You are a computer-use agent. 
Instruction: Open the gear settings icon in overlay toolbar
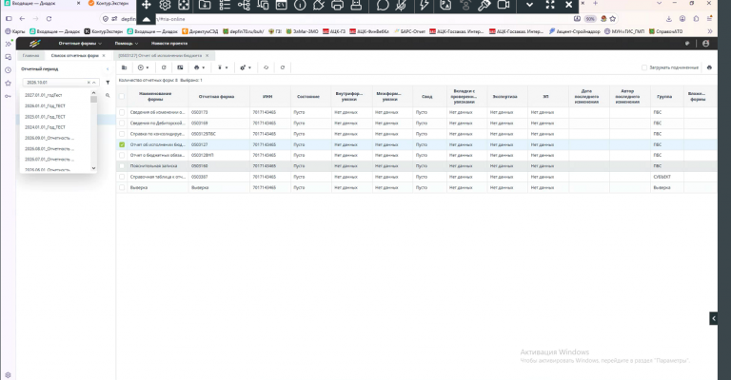165,5
